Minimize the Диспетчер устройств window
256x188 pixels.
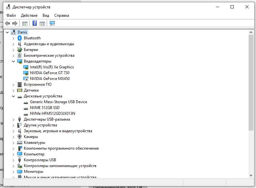point(218,7)
